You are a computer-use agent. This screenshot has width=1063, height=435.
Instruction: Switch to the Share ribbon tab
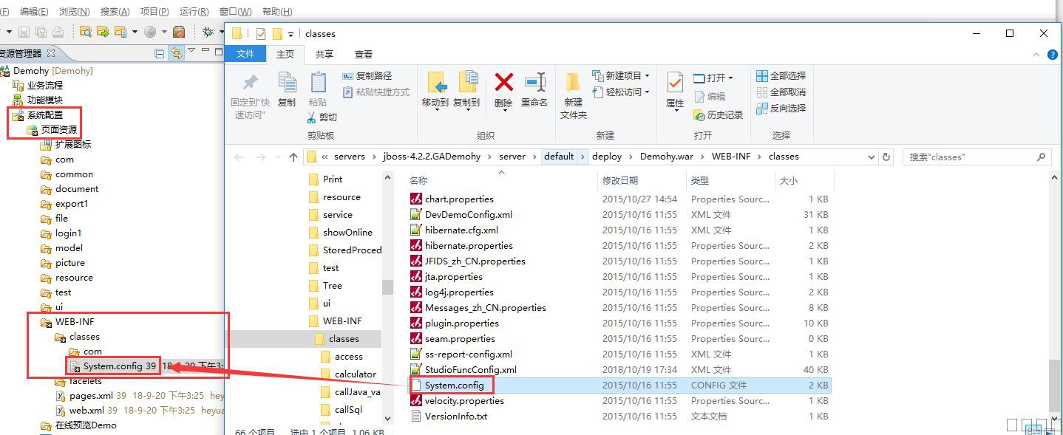[324, 55]
